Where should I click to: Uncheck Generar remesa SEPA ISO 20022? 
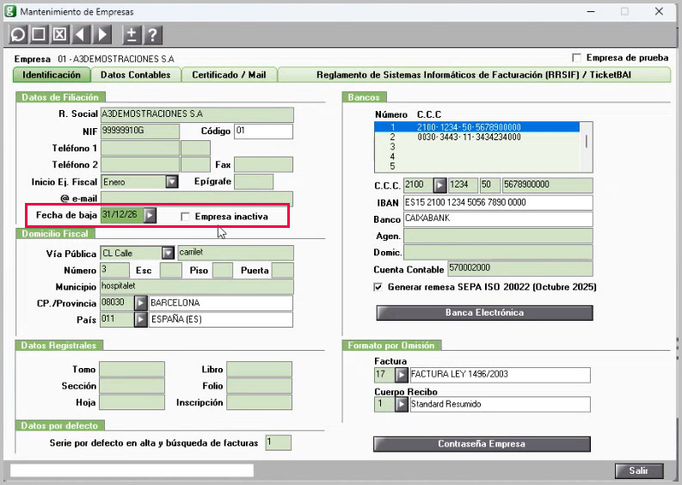point(378,287)
